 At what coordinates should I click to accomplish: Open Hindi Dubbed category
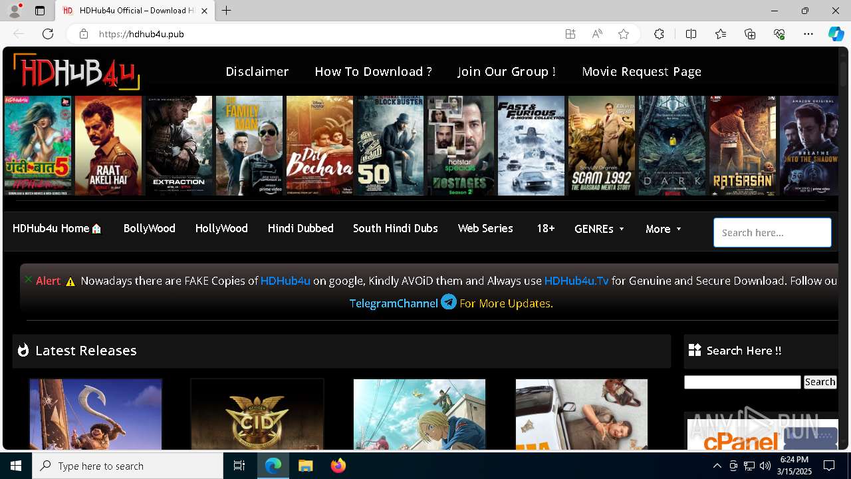[301, 228]
